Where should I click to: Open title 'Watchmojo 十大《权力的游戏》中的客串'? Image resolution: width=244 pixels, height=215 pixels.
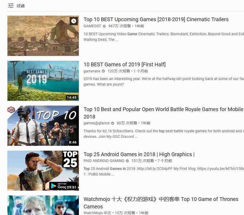point(161,203)
